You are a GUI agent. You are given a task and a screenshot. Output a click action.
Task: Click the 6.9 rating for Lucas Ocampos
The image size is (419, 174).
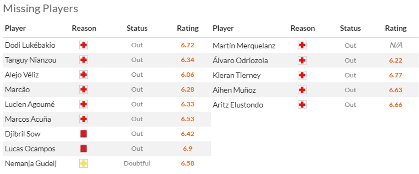(x=188, y=149)
